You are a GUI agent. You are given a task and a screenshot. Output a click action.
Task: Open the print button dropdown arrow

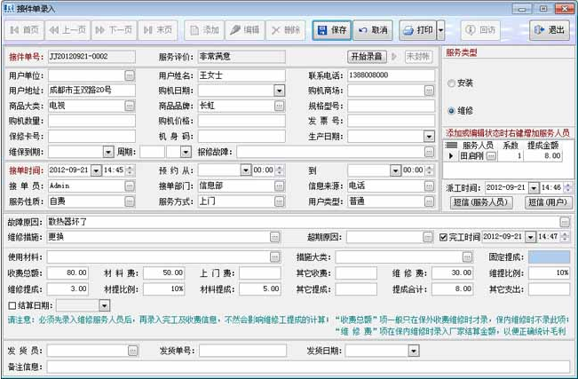tap(440, 30)
